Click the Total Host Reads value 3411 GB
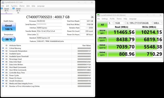 pyautogui.click(x=87, y=21)
